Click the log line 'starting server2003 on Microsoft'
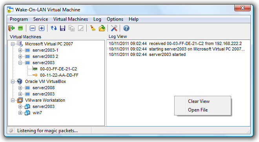 [x=177, y=49]
